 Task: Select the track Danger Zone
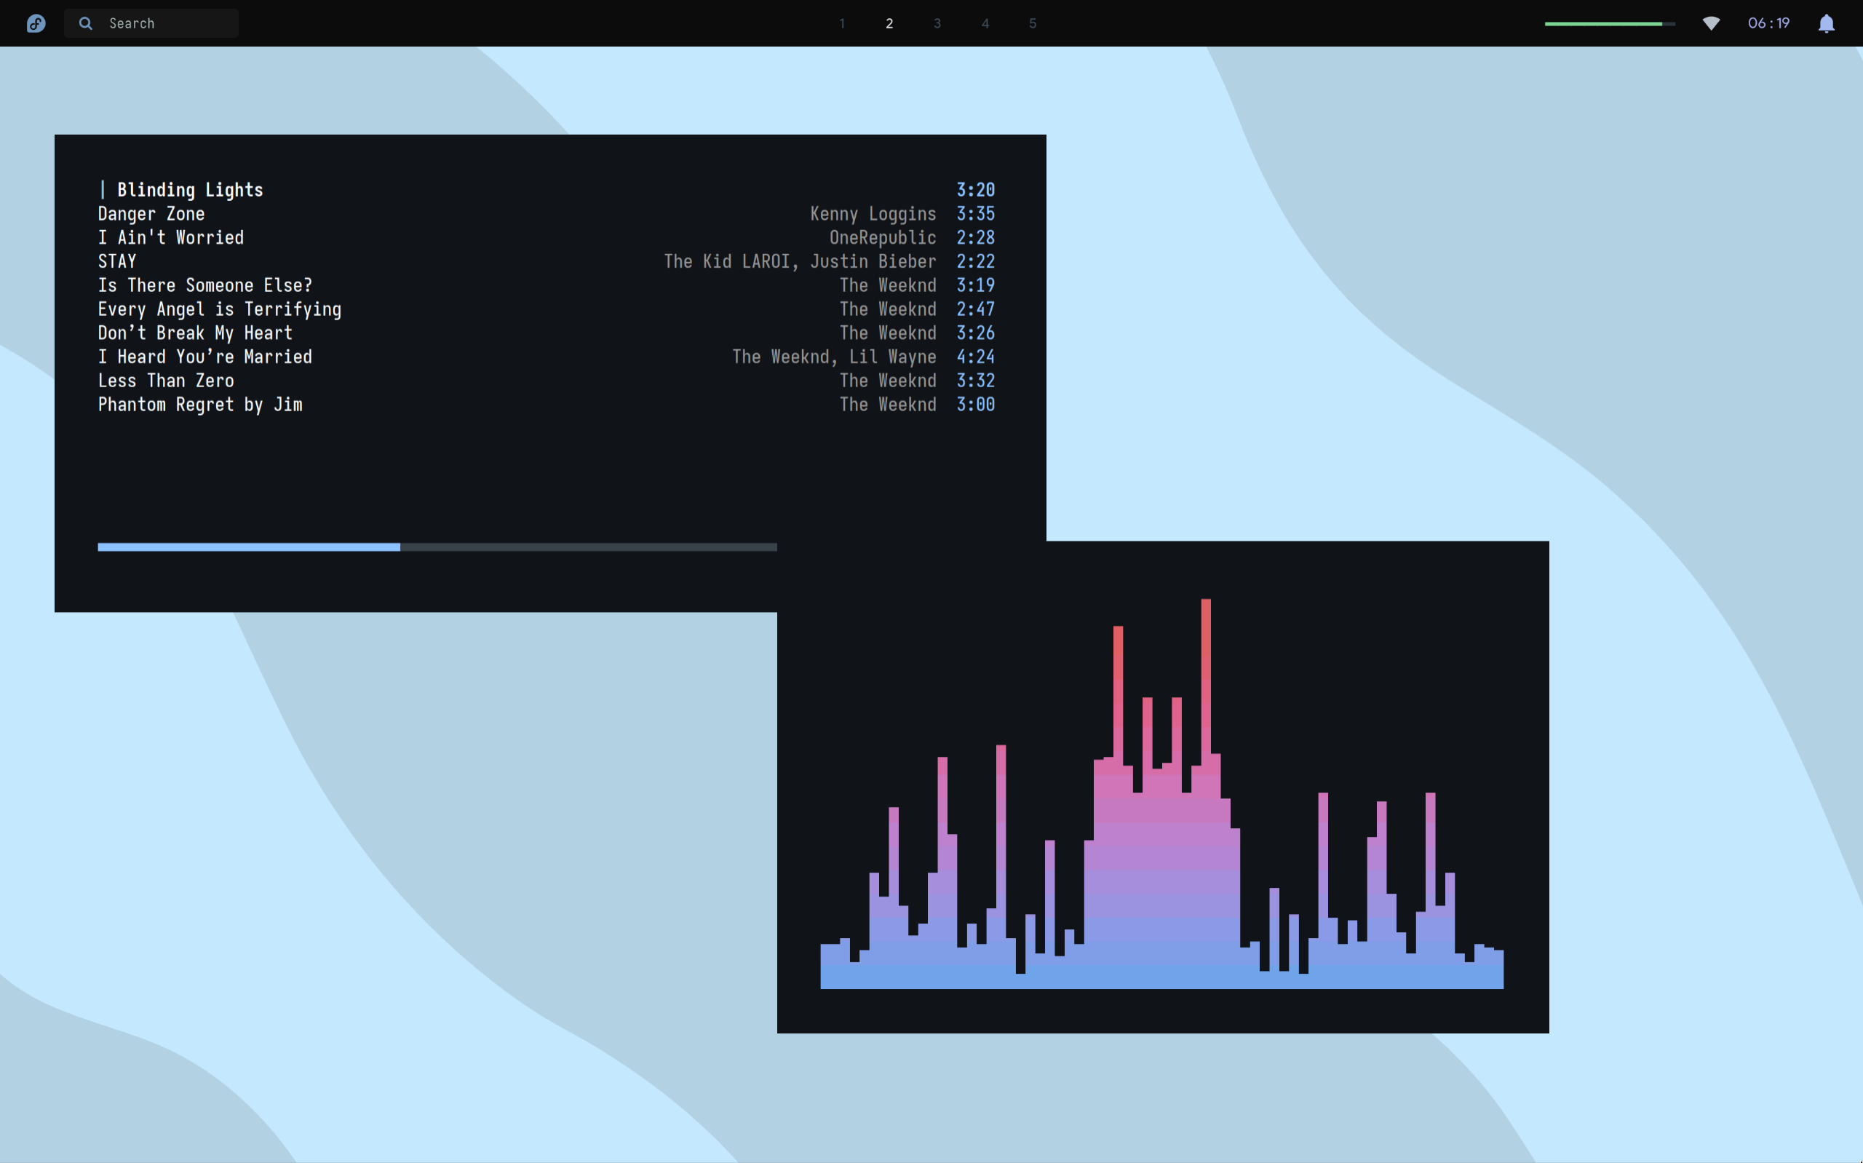[151, 214]
